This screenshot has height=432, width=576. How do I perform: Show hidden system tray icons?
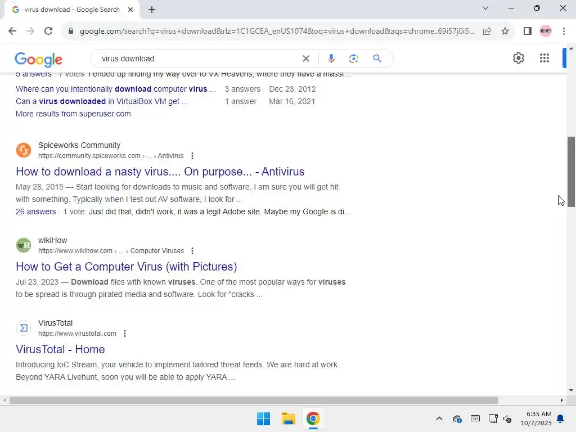pyautogui.click(x=439, y=418)
